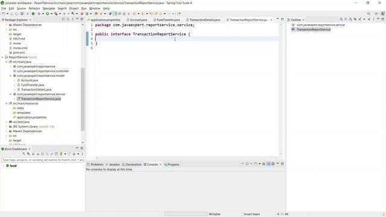Collapse the ReportService project node
The width and height of the screenshot is (386, 217).
[2, 57]
